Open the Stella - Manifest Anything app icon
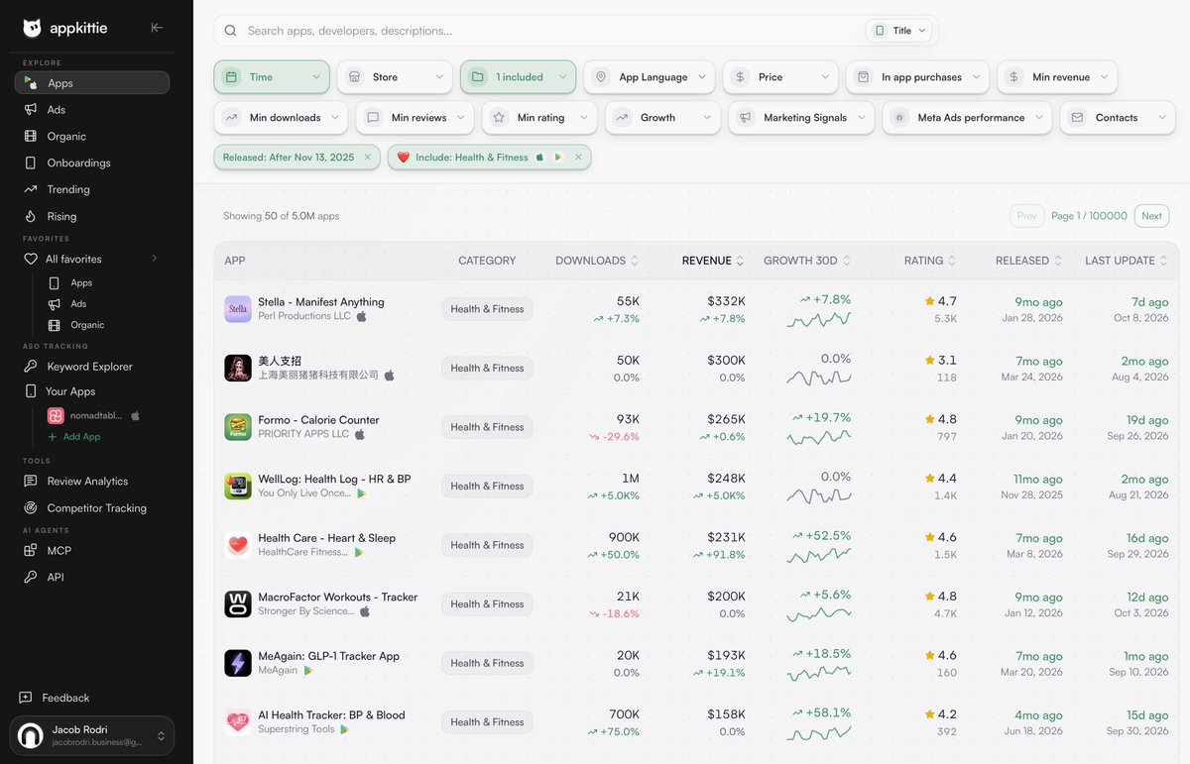This screenshot has width=1190, height=764. tap(238, 309)
